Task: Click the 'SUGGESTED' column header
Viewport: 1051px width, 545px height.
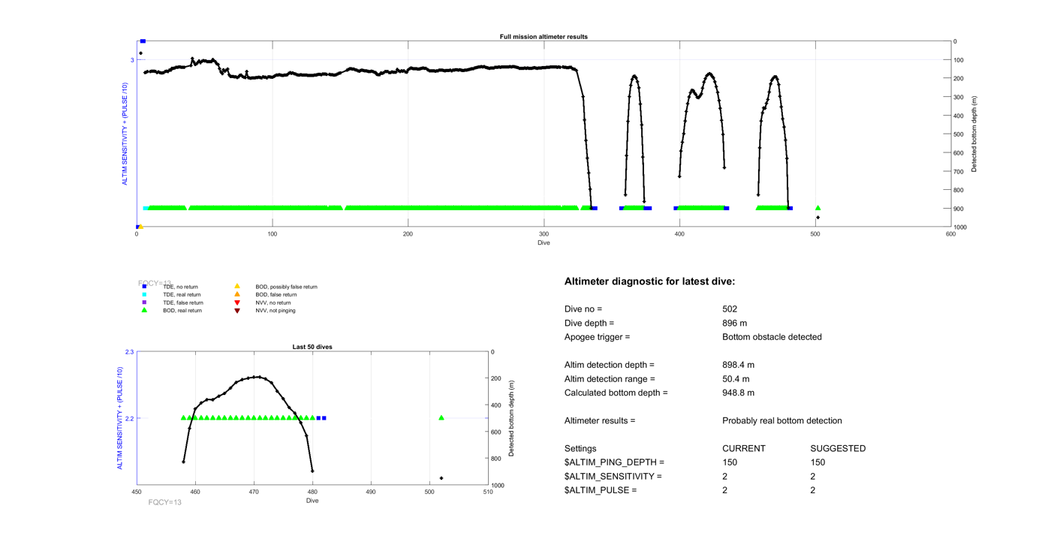Action: 838,449
